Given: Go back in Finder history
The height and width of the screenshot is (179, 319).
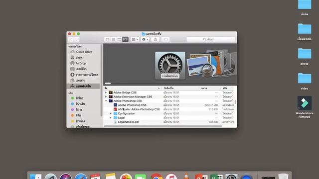Looking at the screenshot, I should (71, 39).
